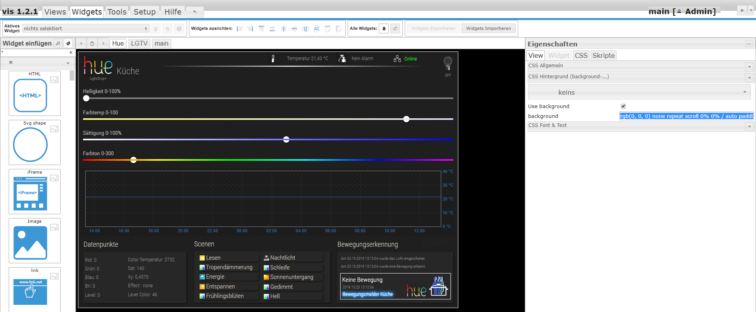The image size is (756, 312).
Task: Click the widget filter text field
Action: coord(35,52)
